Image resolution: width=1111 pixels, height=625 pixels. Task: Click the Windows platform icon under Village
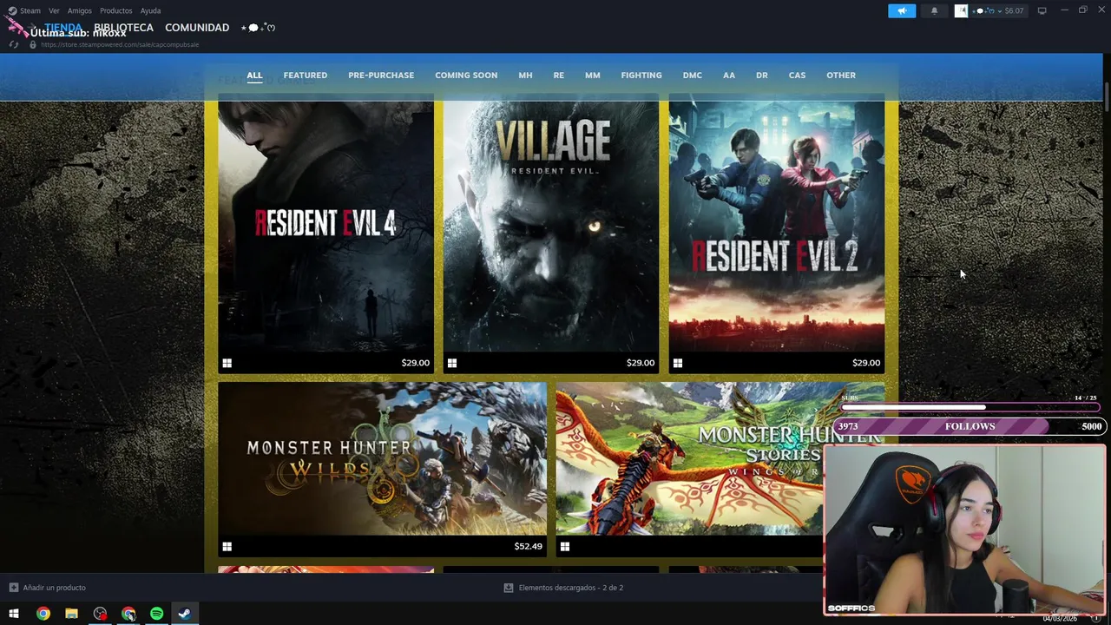(452, 363)
